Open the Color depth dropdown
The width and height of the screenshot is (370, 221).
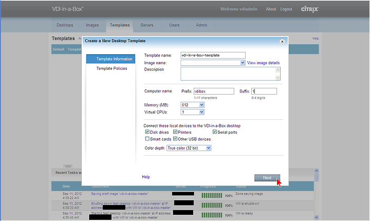click(208, 148)
